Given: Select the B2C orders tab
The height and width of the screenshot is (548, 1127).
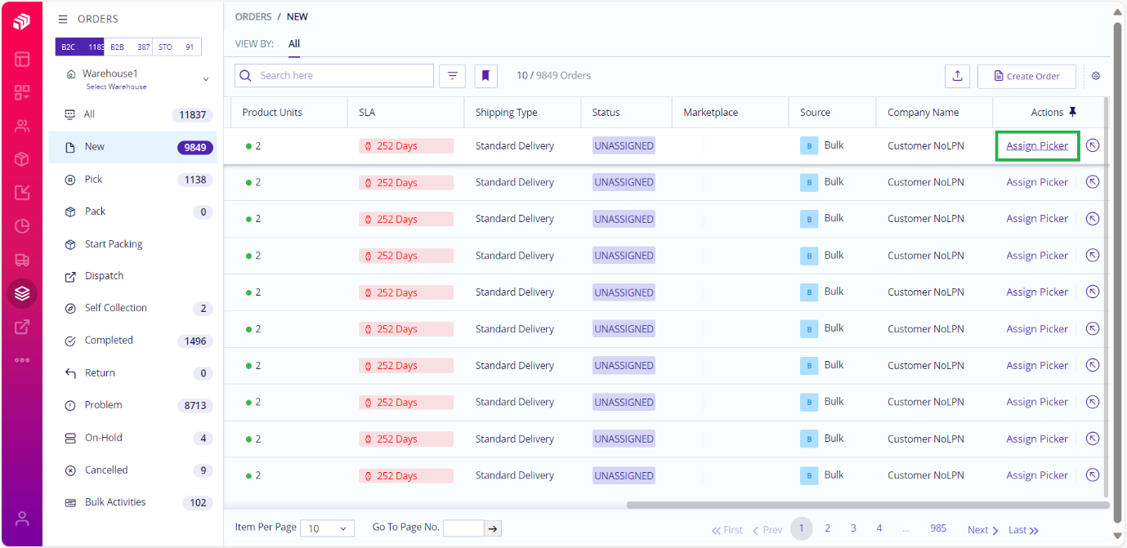Looking at the screenshot, I should coord(80,47).
